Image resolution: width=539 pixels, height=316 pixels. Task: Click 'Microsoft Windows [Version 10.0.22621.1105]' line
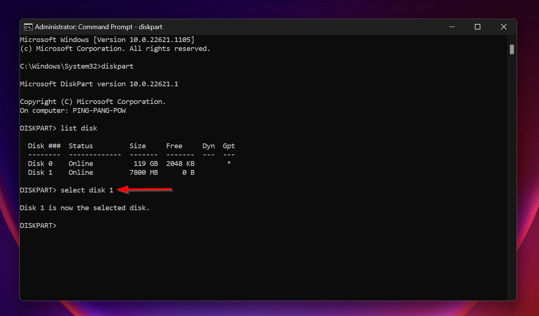pyautogui.click(x=107, y=40)
